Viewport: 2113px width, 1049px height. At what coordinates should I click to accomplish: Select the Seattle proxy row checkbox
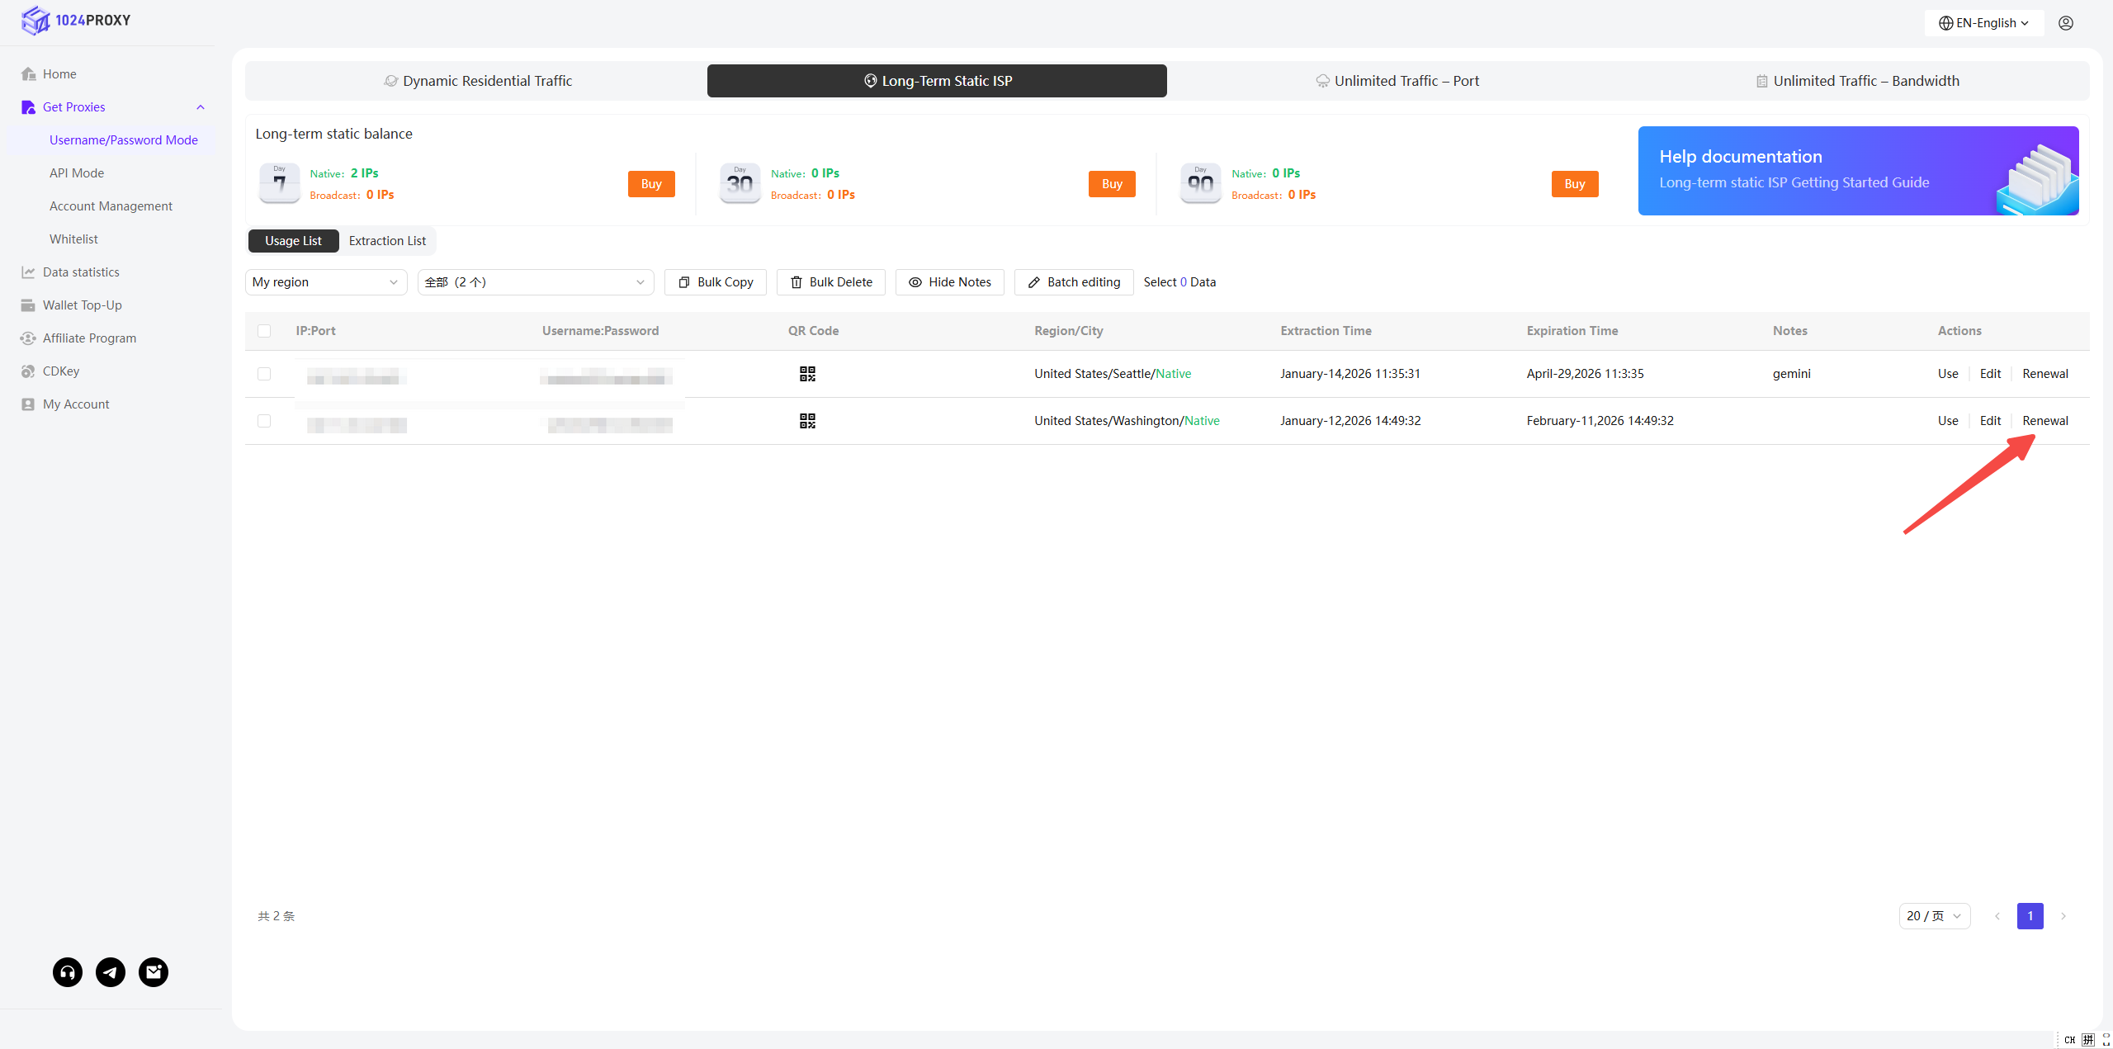264,374
